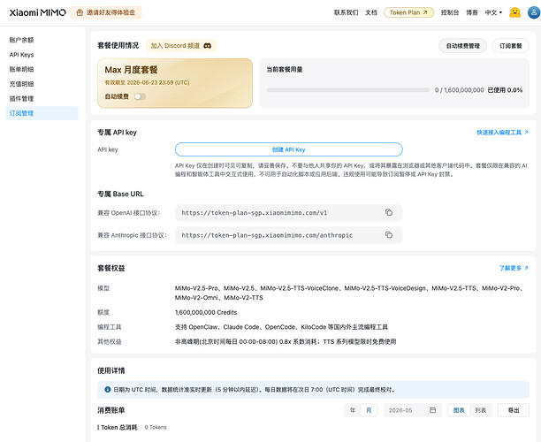
Task: Open 控制台 in top navigation
Action: point(450,12)
